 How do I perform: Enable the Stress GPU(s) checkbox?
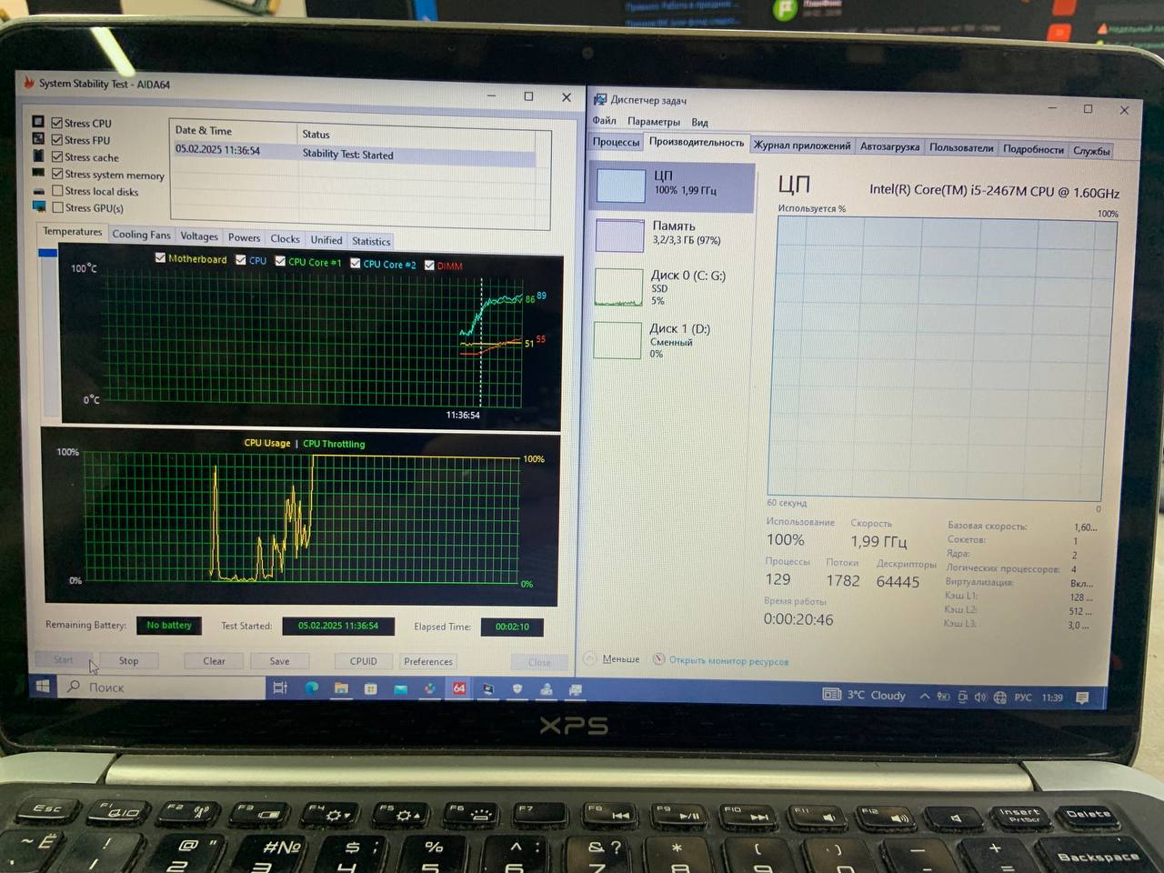pos(58,207)
